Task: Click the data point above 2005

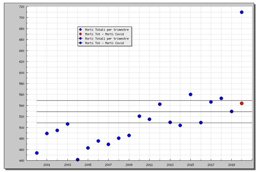Action: 88,148
